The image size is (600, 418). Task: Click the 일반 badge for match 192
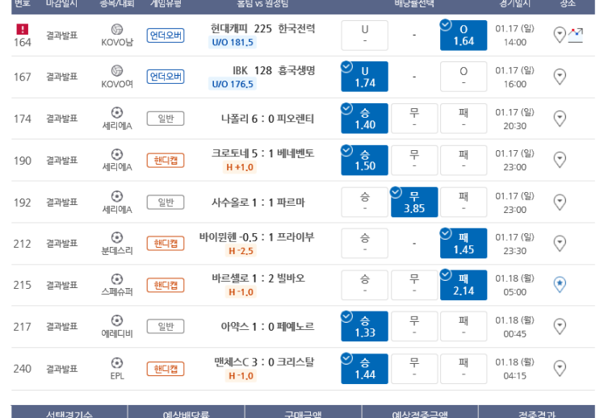pyautogui.click(x=166, y=202)
